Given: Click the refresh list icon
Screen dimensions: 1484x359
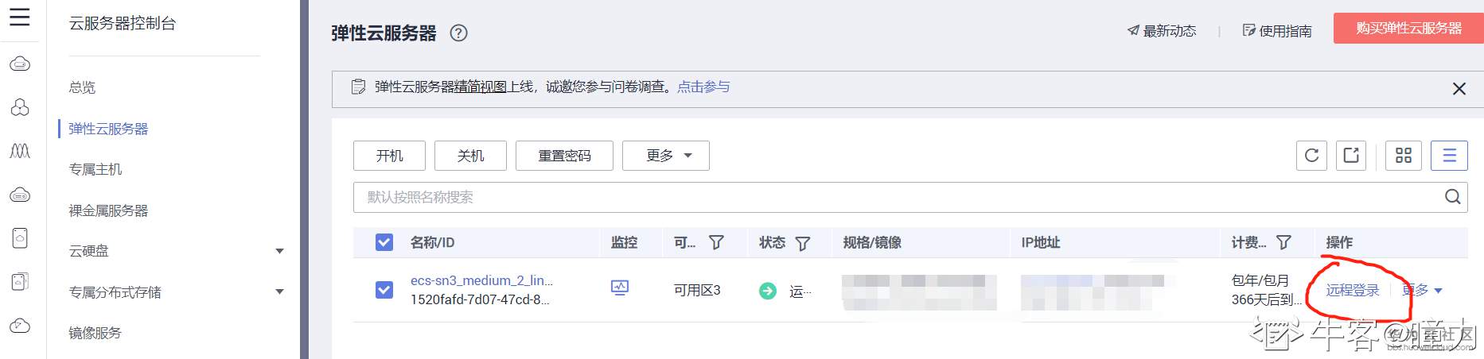Looking at the screenshot, I should [x=1311, y=156].
